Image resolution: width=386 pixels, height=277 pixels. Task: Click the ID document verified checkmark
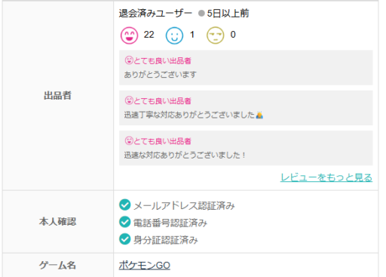(x=125, y=239)
